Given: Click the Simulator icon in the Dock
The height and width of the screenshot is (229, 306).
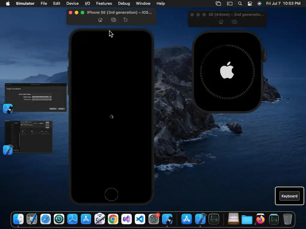Looking at the screenshot, I should coord(167,219).
